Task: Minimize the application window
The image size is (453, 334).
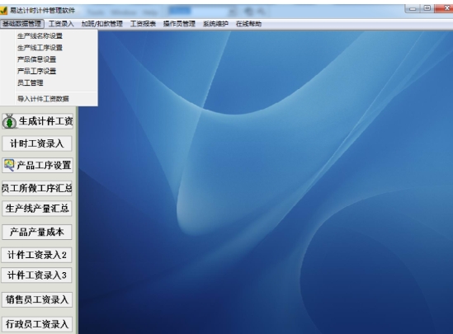Action: point(413,9)
